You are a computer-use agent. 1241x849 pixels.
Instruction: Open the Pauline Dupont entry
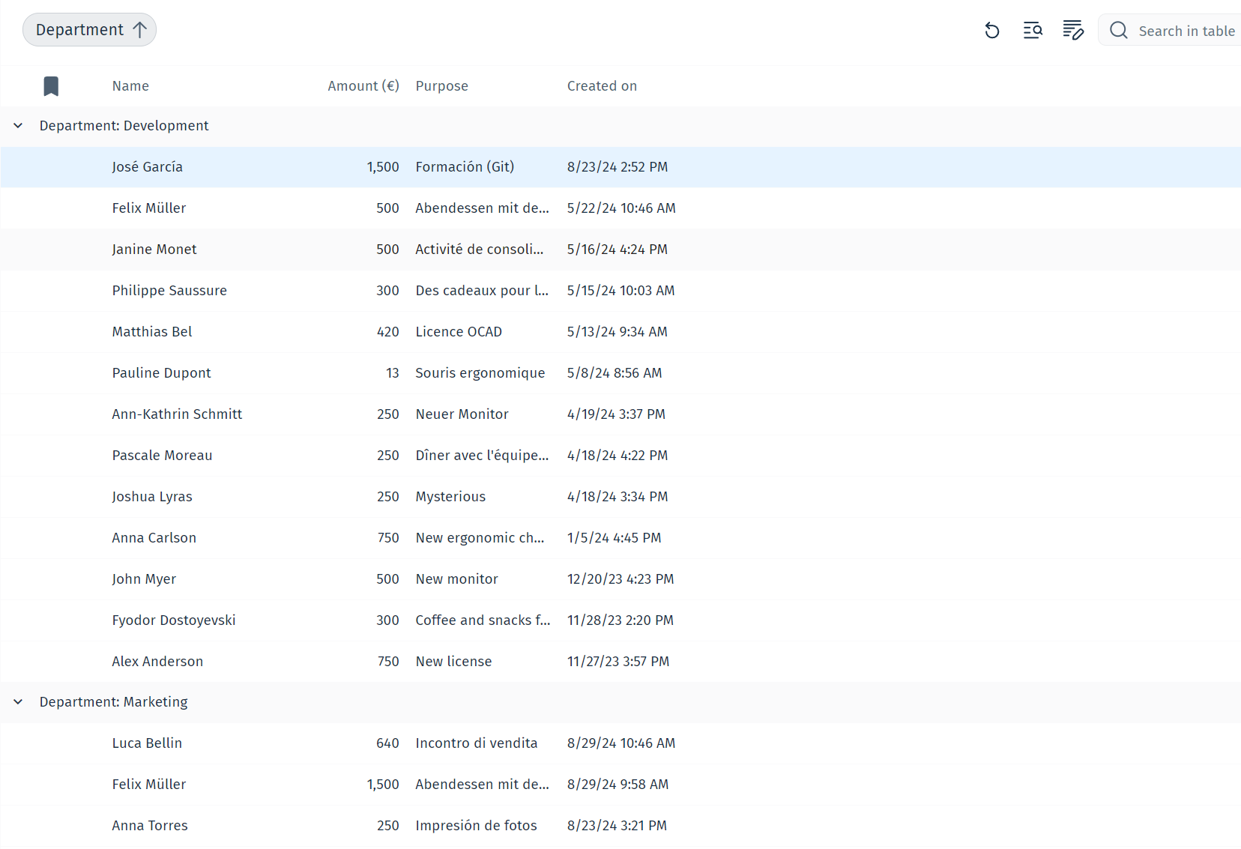tap(161, 373)
